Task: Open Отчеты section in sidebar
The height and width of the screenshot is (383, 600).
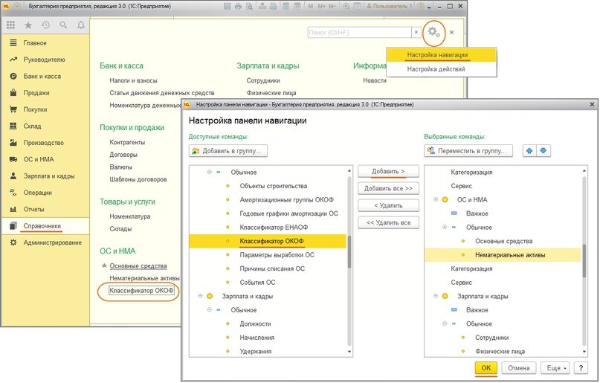Action: [x=45, y=209]
